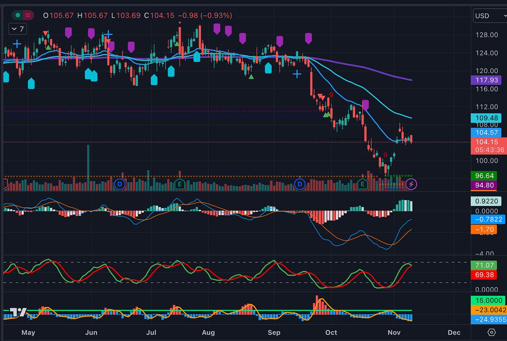Image resolution: width=507 pixels, height=341 pixels.
Task: Click the green market-open status dot
Action: click(18, 15)
